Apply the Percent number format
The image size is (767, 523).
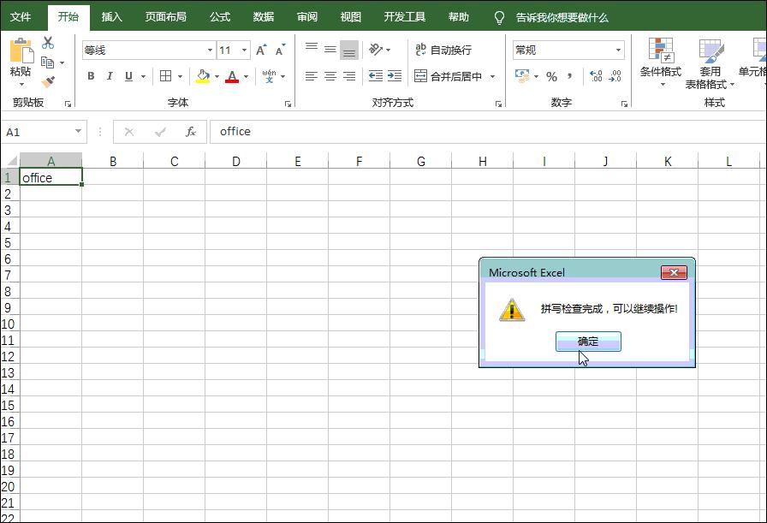(550, 76)
